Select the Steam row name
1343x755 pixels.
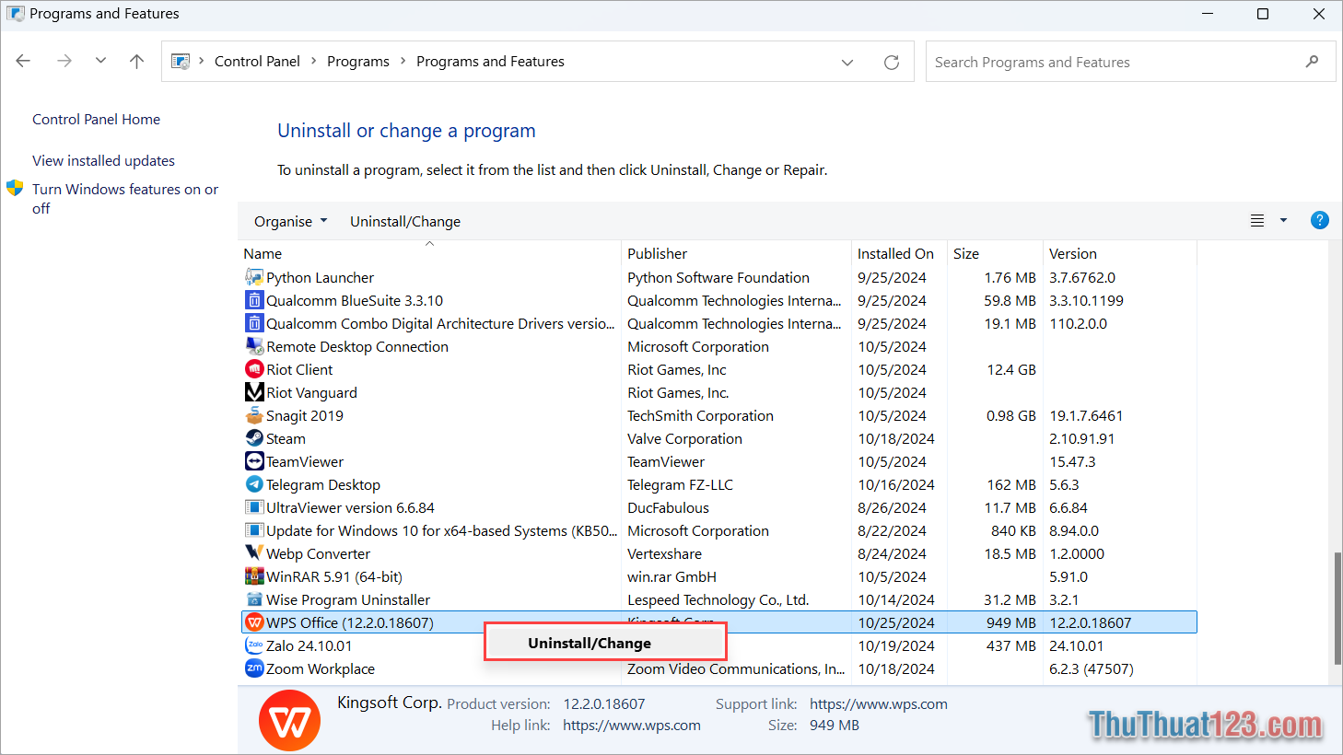286,438
